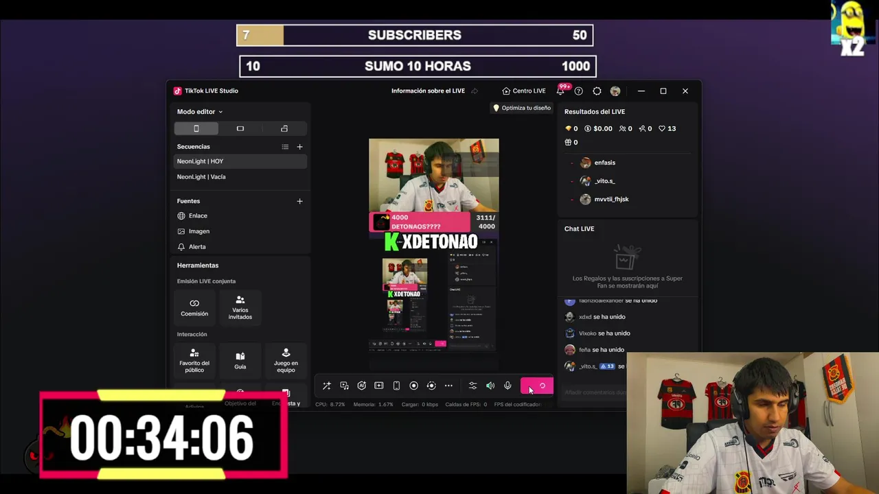This screenshot has height=494, width=879.
Task: Open the help question mark icon
Action: tap(578, 91)
